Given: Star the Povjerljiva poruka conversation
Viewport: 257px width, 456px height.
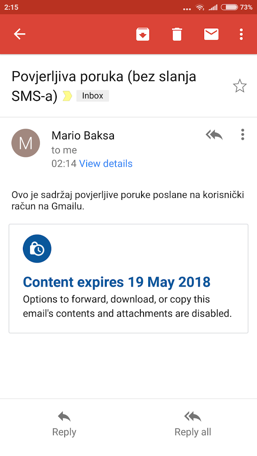Looking at the screenshot, I should tap(240, 86).
